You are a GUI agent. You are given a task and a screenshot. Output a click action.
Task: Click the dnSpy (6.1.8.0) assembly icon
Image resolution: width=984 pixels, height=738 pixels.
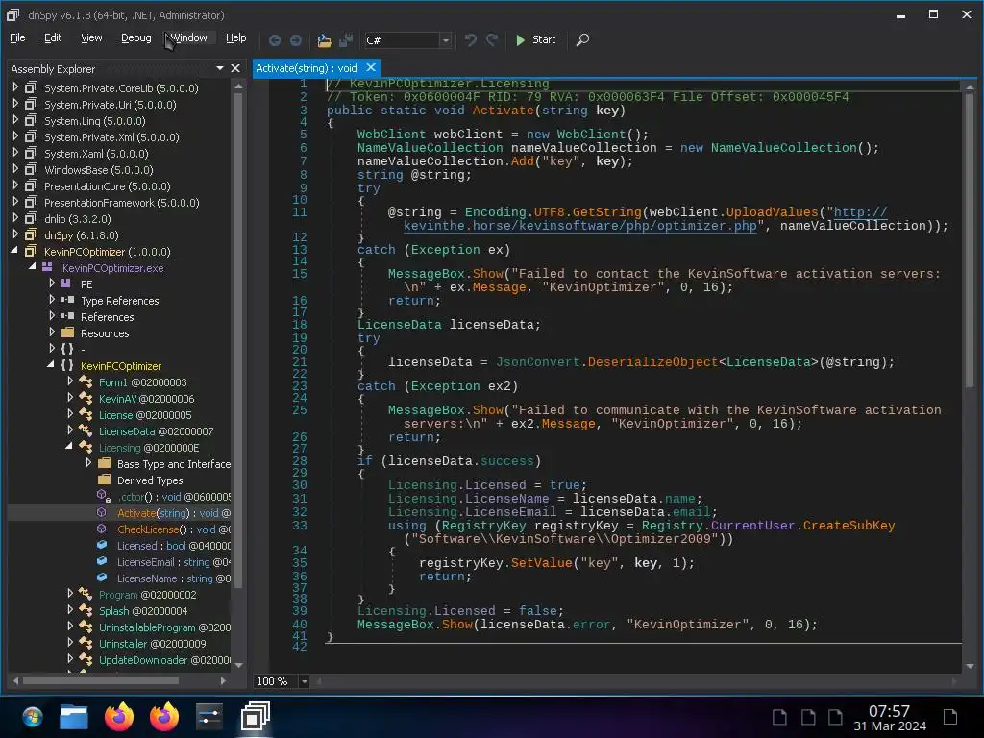(31, 234)
